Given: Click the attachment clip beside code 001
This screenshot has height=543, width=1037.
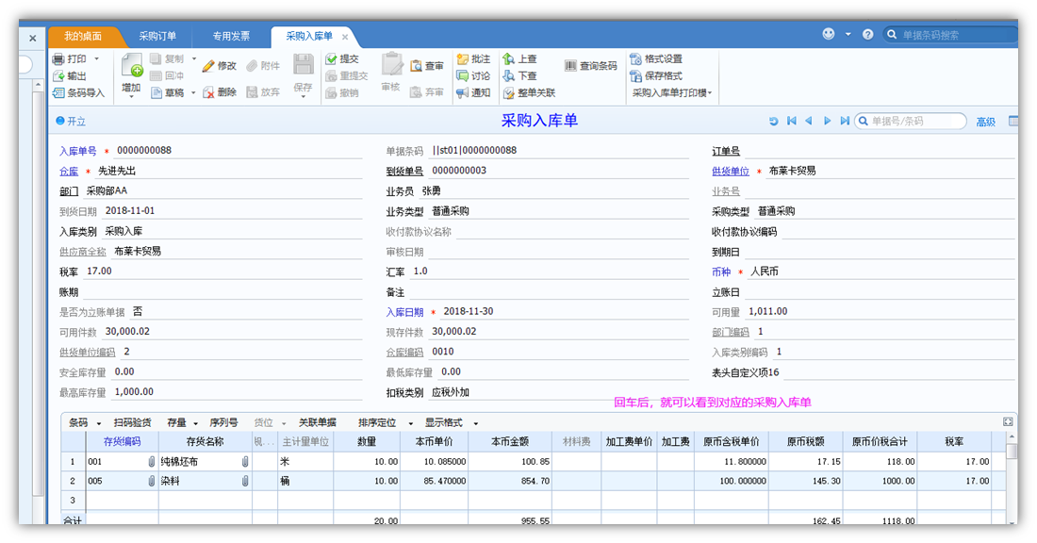Looking at the screenshot, I should coord(151,462).
